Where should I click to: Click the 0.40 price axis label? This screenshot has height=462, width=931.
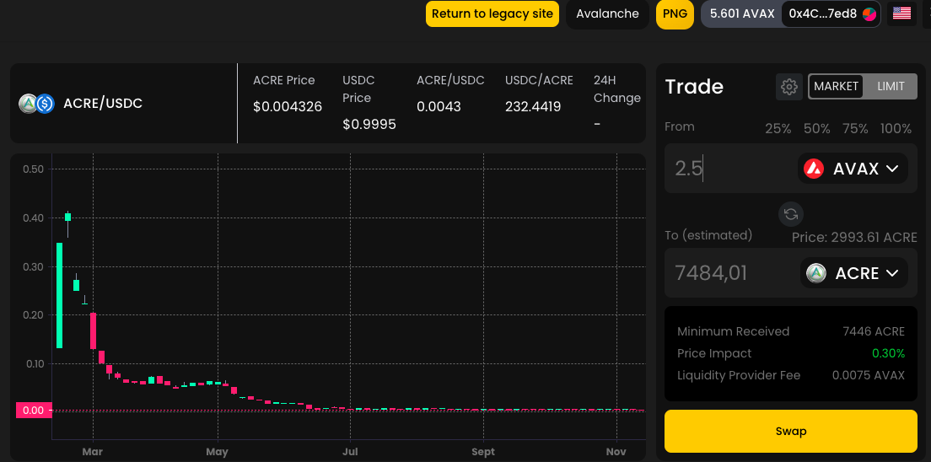click(x=33, y=218)
